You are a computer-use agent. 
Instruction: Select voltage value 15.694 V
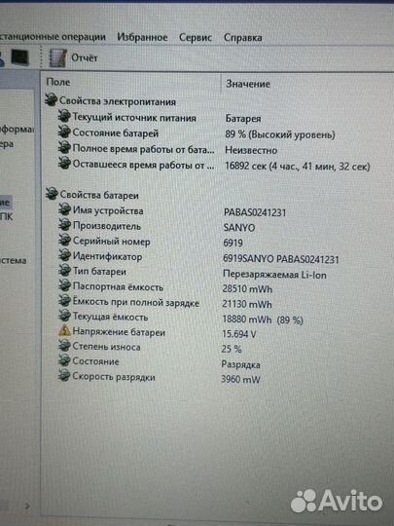[239, 334]
